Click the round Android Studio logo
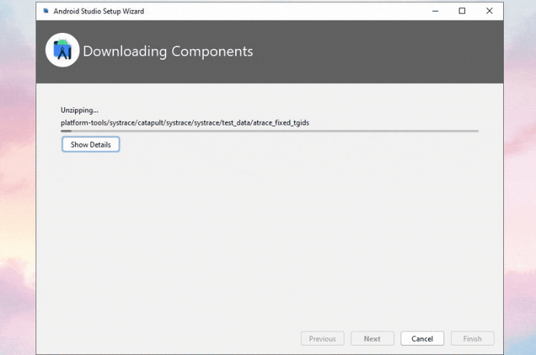Image resolution: width=536 pixels, height=355 pixels. 62,50
